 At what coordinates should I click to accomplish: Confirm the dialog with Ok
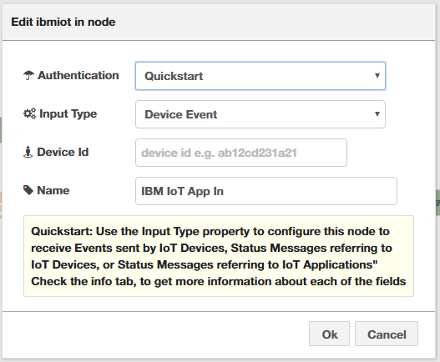click(x=330, y=334)
